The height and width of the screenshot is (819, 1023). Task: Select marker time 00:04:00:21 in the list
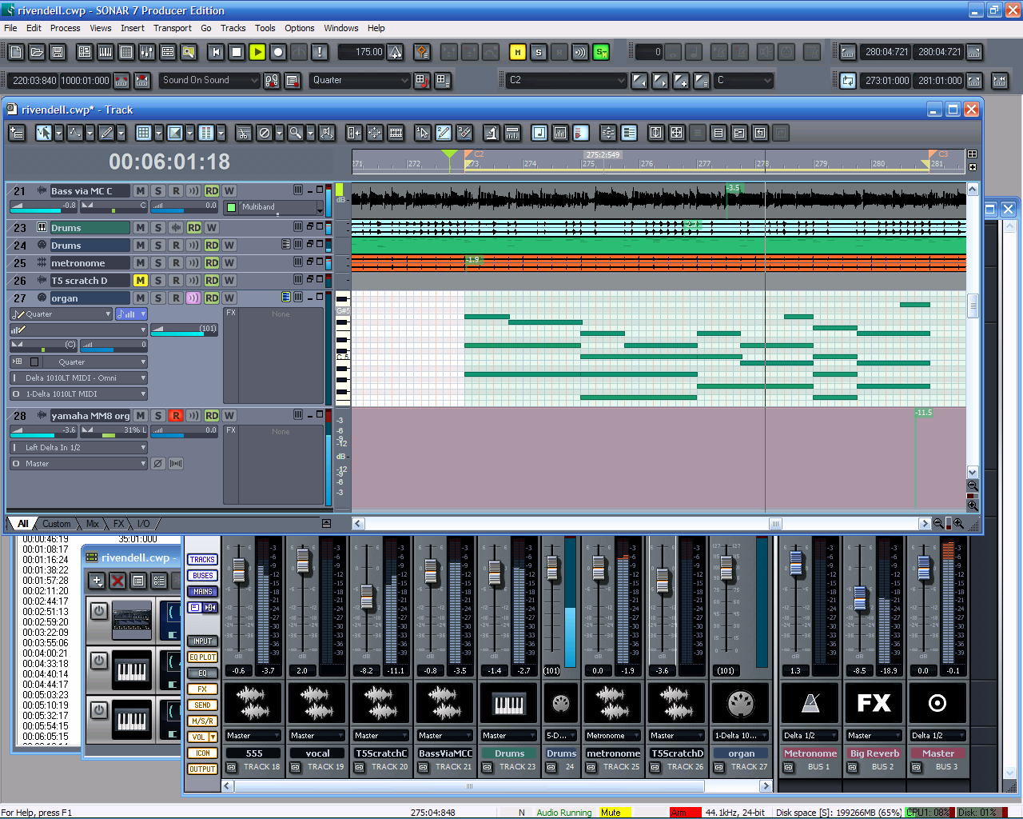(46, 653)
